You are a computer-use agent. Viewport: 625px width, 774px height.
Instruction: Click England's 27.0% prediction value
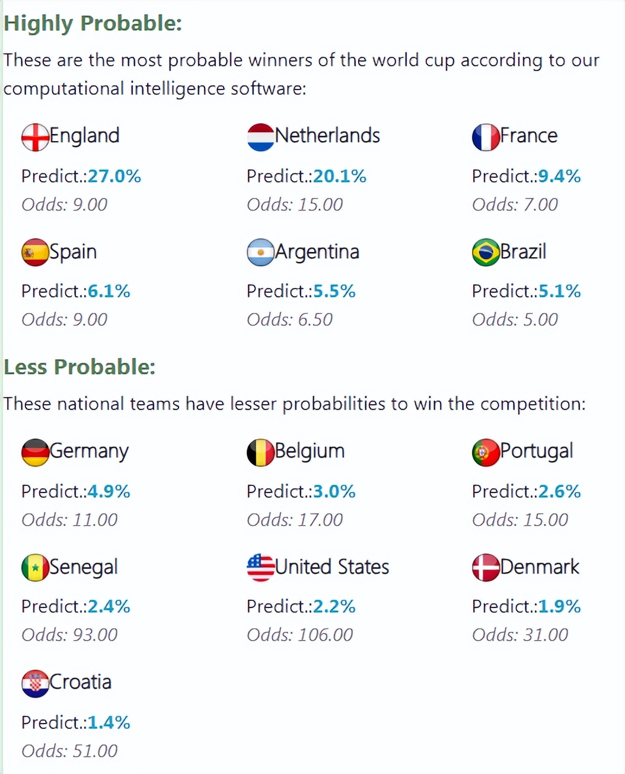pyautogui.click(x=114, y=176)
